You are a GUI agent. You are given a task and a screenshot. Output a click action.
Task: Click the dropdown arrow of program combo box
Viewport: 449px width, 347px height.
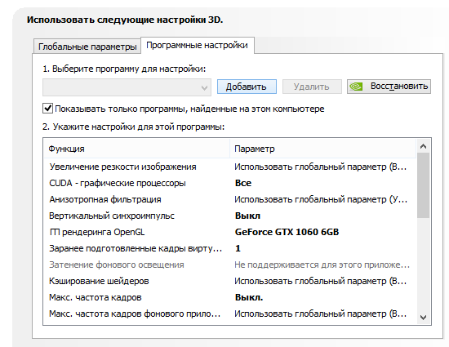point(204,87)
